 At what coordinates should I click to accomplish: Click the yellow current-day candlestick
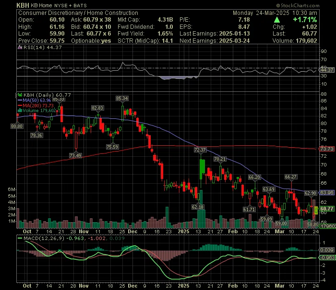[x=316, y=210]
